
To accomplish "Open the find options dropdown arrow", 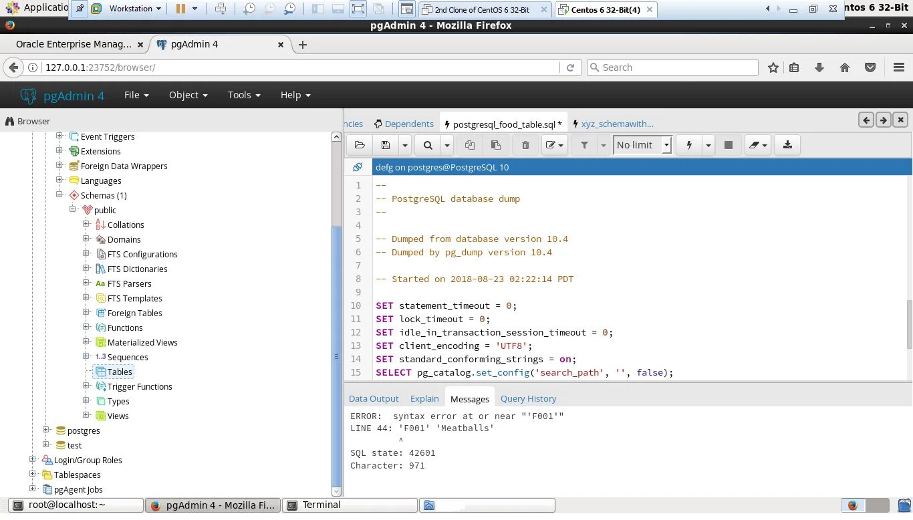I will 447,145.
